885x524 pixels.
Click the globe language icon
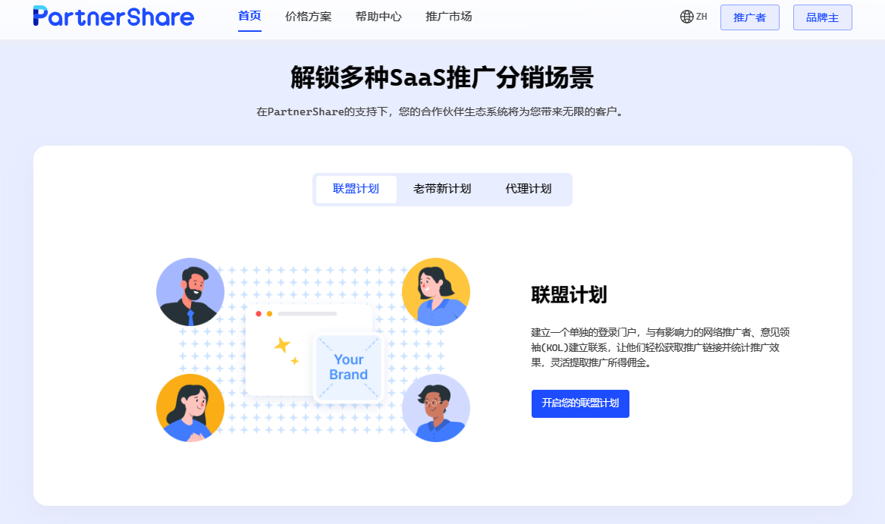coord(686,17)
